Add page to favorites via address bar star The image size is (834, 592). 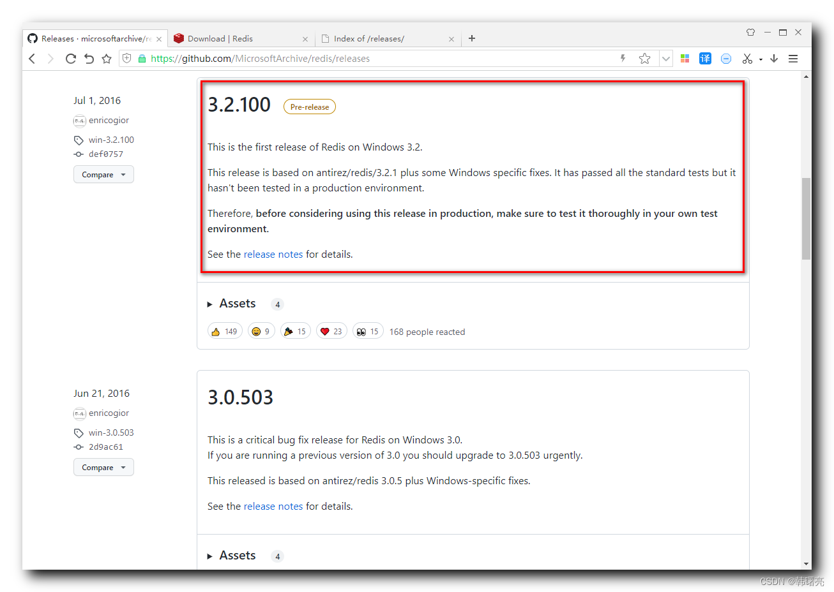pos(644,59)
